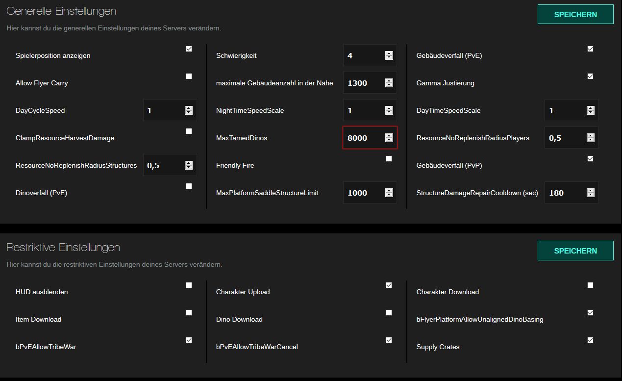This screenshot has width=622, height=381.
Task: Focus the ResourceNoReplenishRadiusPlayers field showing 0,5
Action: 572,138
